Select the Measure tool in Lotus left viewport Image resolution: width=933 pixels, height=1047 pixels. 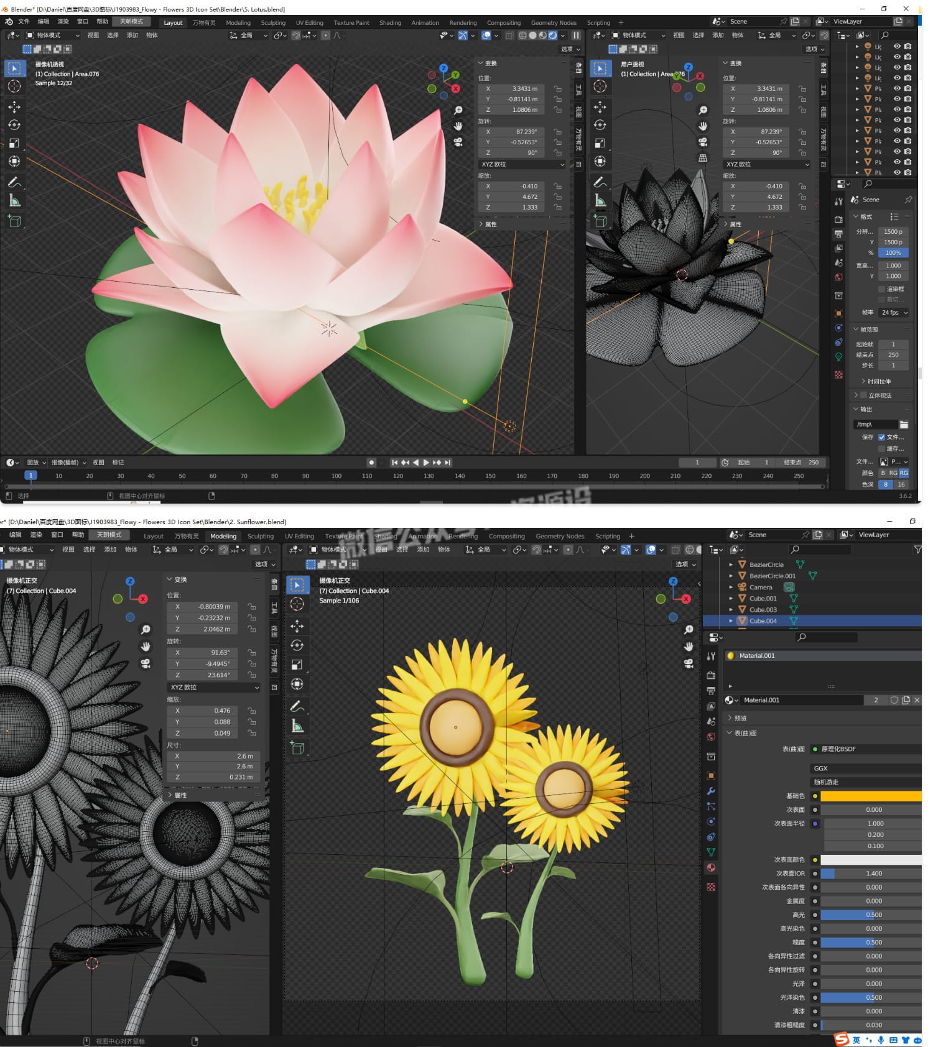coord(14,200)
